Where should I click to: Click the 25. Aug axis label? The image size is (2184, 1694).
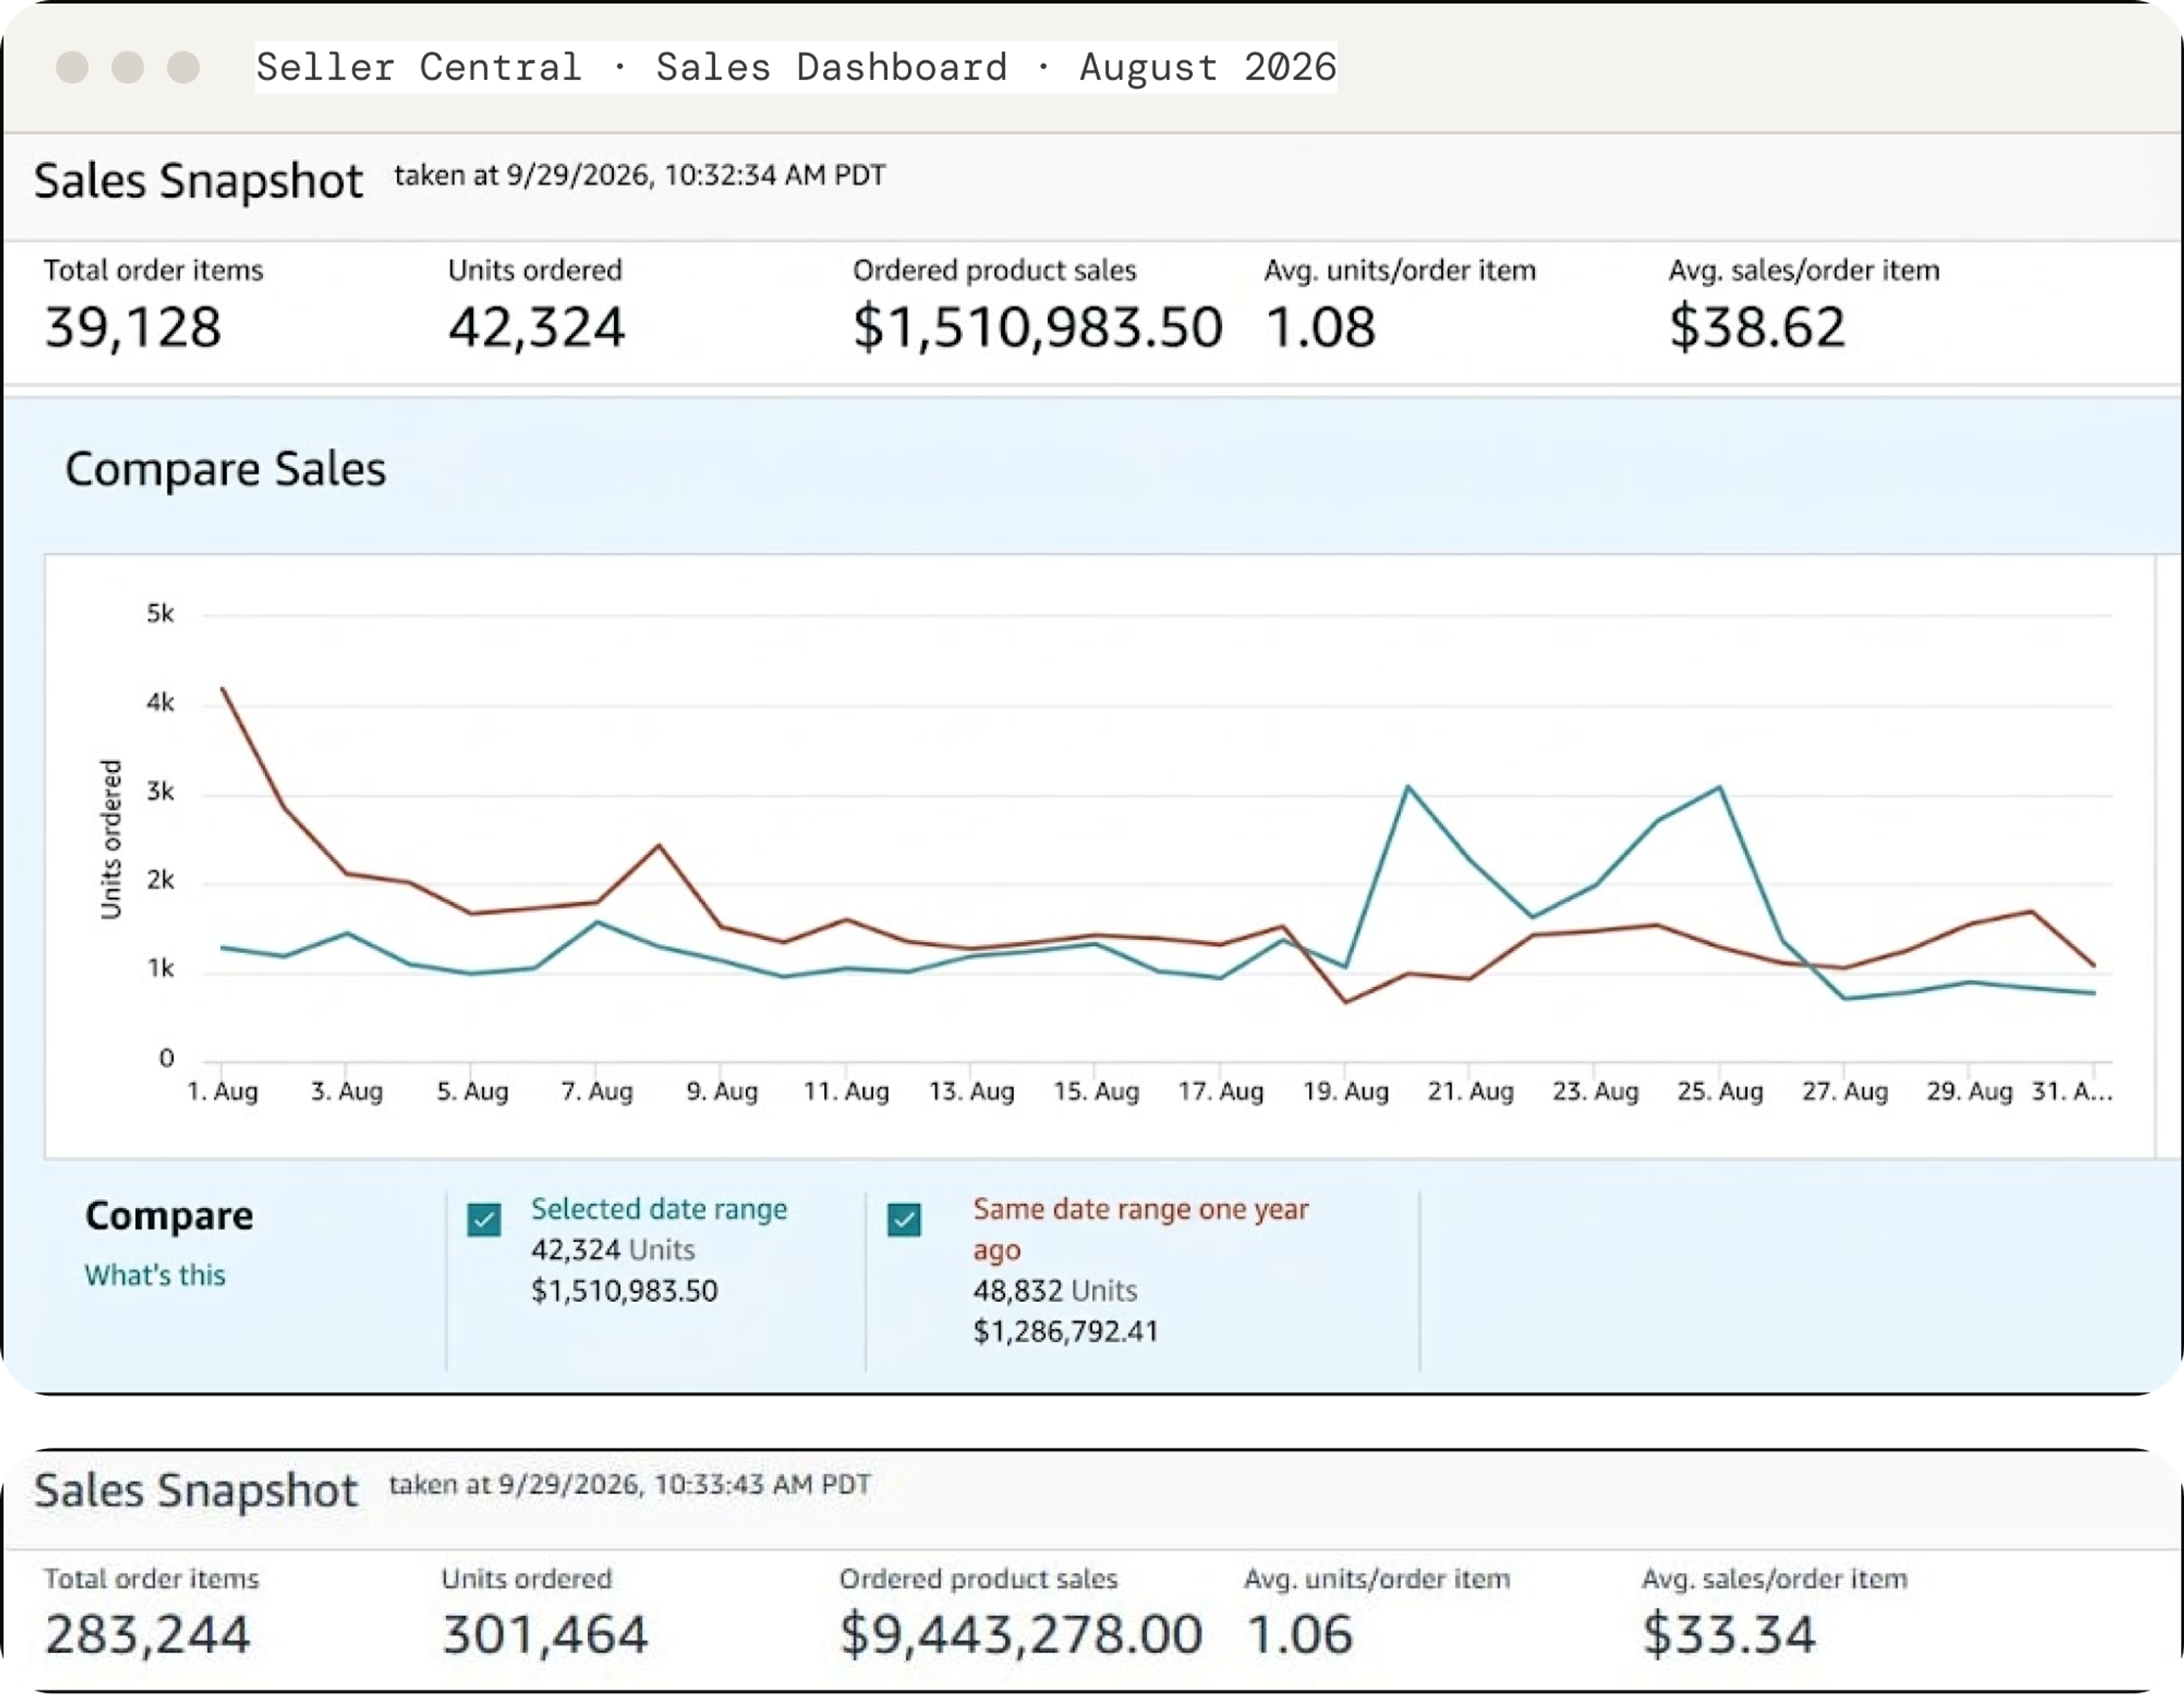[x=1720, y=1091]
